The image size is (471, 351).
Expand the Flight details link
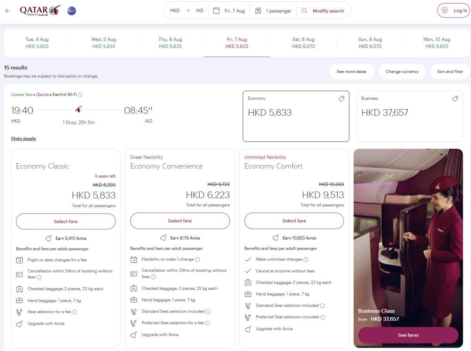[x=24, y=139]
